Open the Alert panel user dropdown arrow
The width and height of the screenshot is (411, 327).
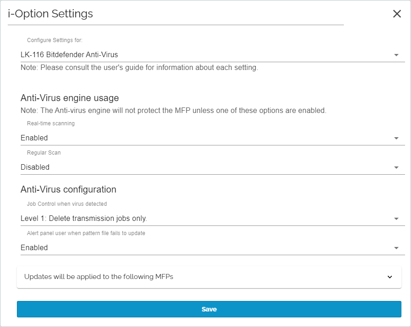pyautogui.click(x=396, y=248)
